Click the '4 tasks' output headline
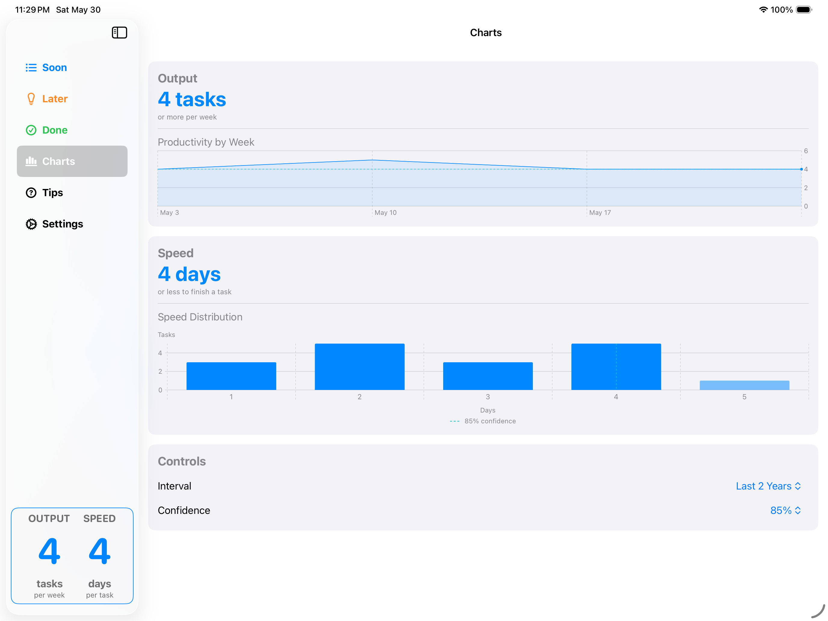 (192, 99)
